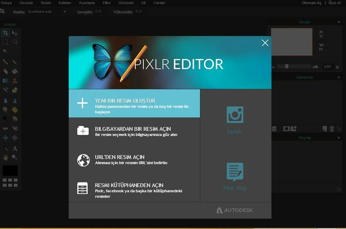Image resolution: width=346 pixels, height=229 pixels.
Task: Click the Gezgin navigator preview thumbnail
Action: point(291,42)
